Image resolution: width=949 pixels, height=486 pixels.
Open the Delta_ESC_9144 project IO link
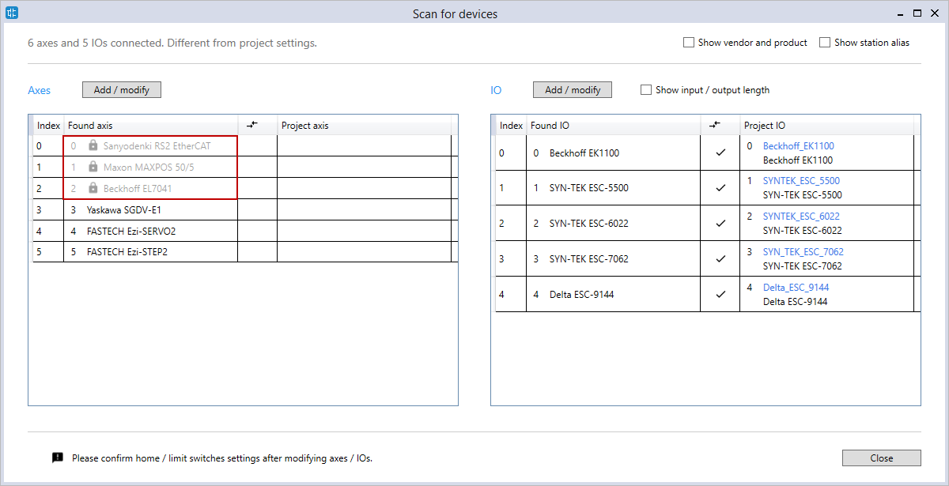pyautogui.click(x=796, y=288)
